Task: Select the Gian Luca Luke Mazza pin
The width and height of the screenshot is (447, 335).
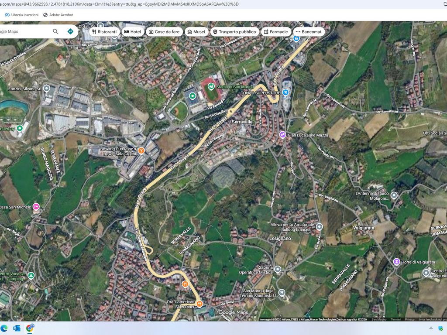Action: pos(282,135)
